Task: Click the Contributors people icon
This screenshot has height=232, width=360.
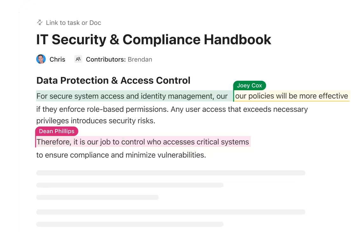Action: (78, 59)
